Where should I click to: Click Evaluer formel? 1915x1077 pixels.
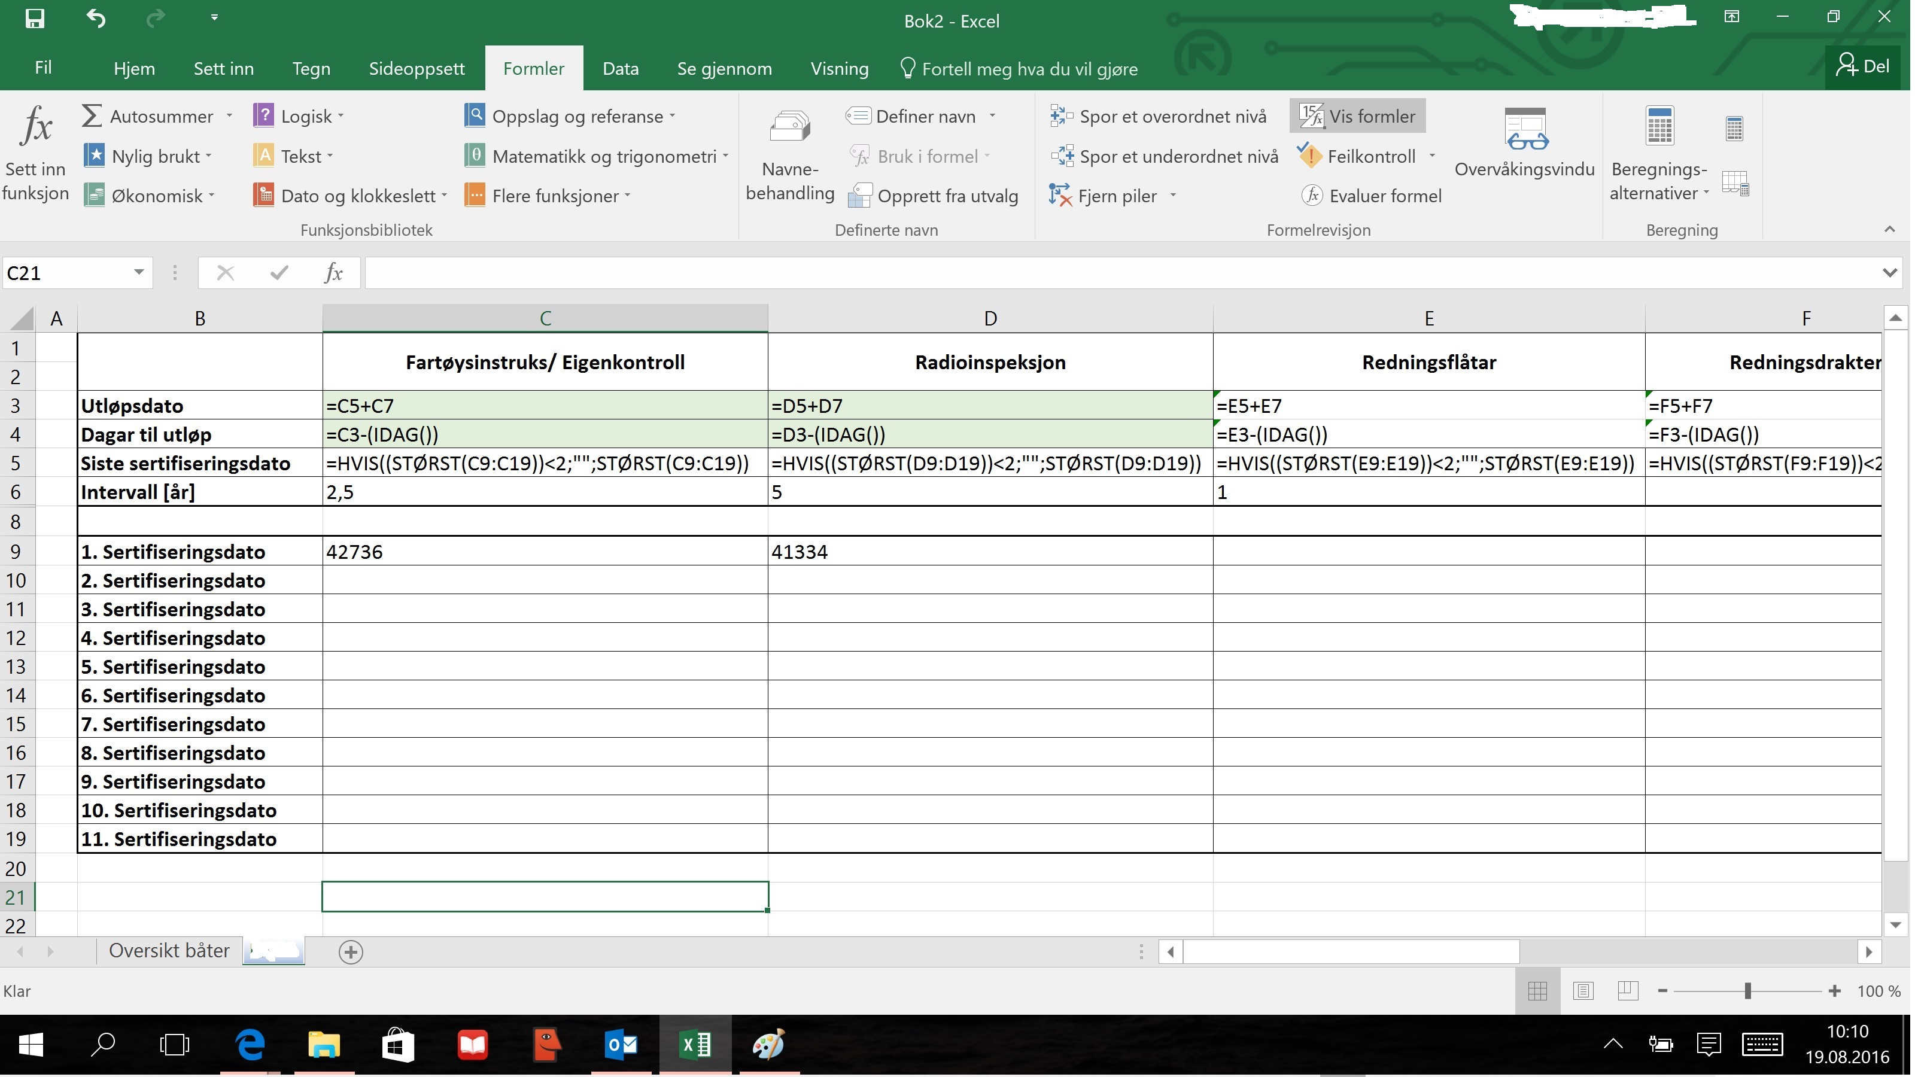1372,196
